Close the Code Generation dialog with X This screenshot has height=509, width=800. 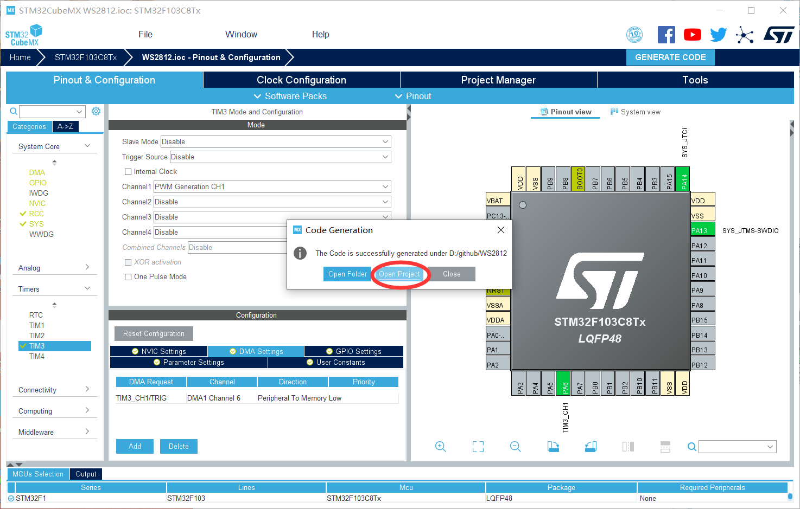(x=501, y=230)
